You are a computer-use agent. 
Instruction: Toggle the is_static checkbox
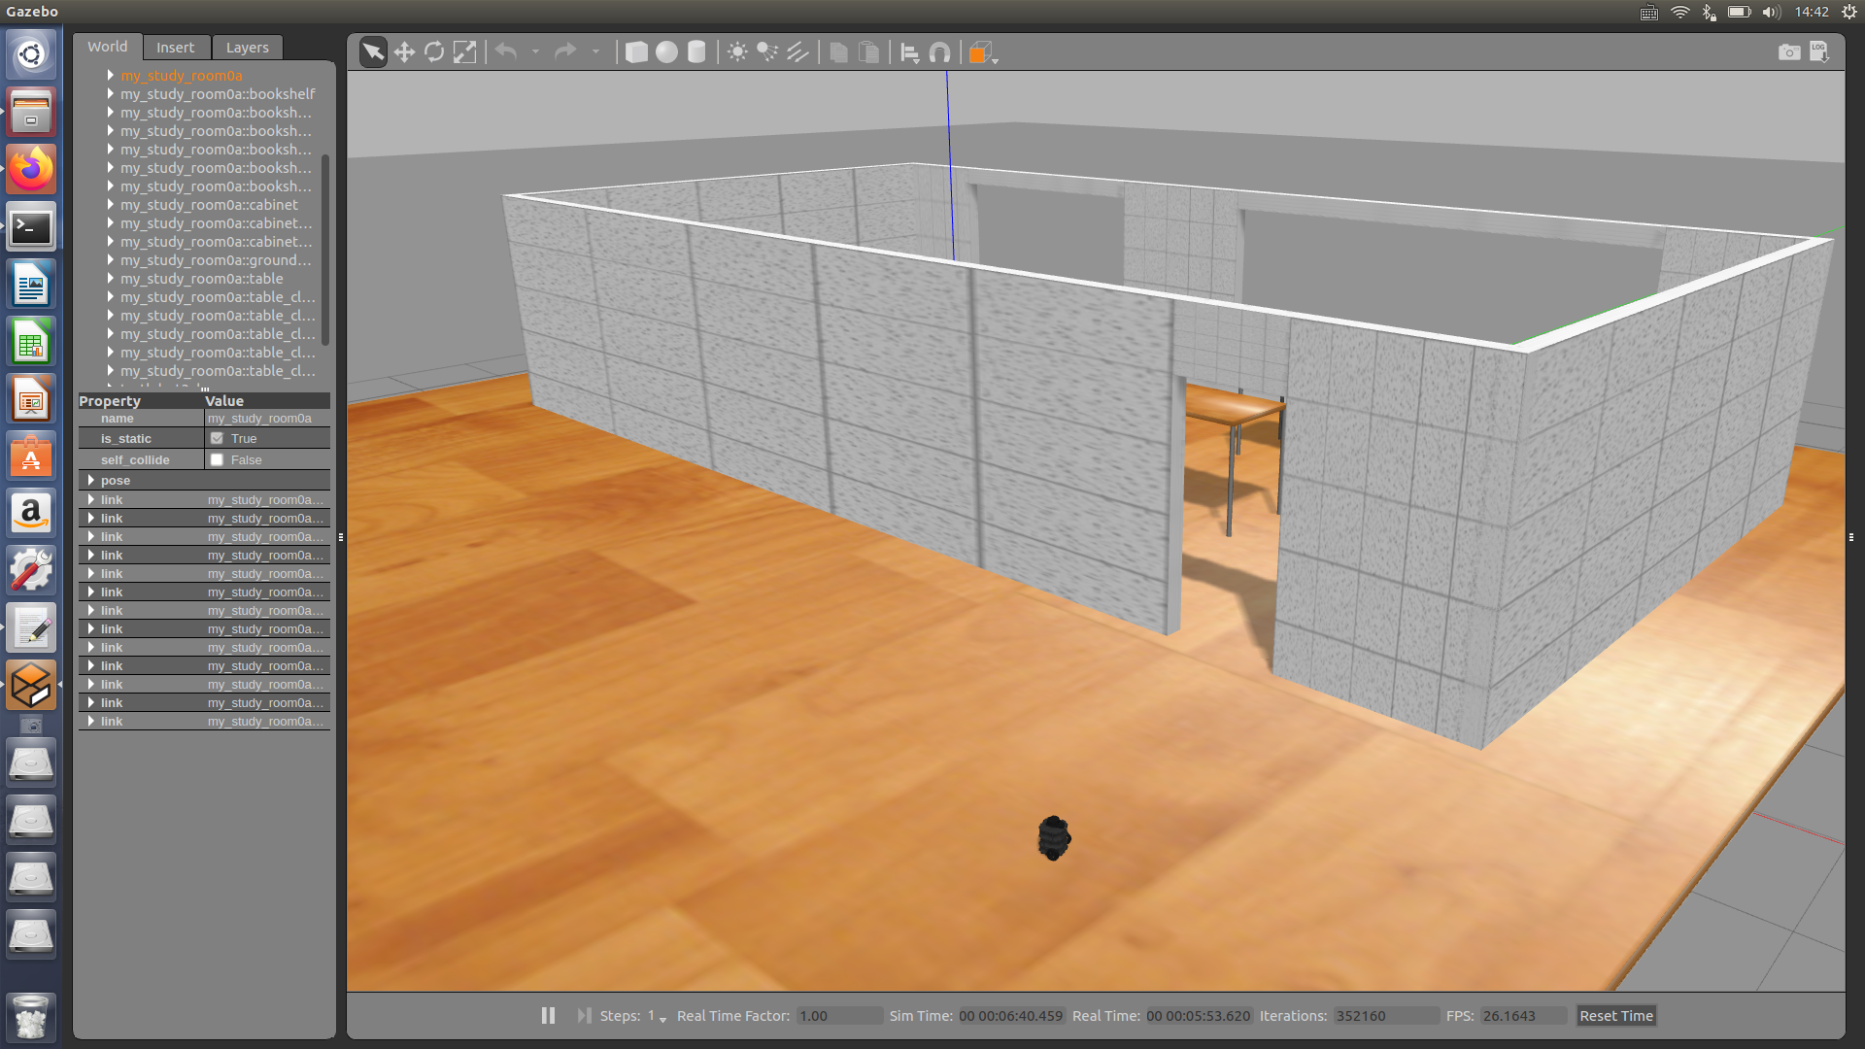[x=218, y=439]
